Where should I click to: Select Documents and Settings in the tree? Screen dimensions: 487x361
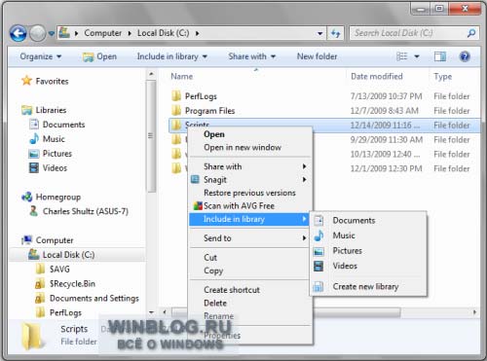94,298
